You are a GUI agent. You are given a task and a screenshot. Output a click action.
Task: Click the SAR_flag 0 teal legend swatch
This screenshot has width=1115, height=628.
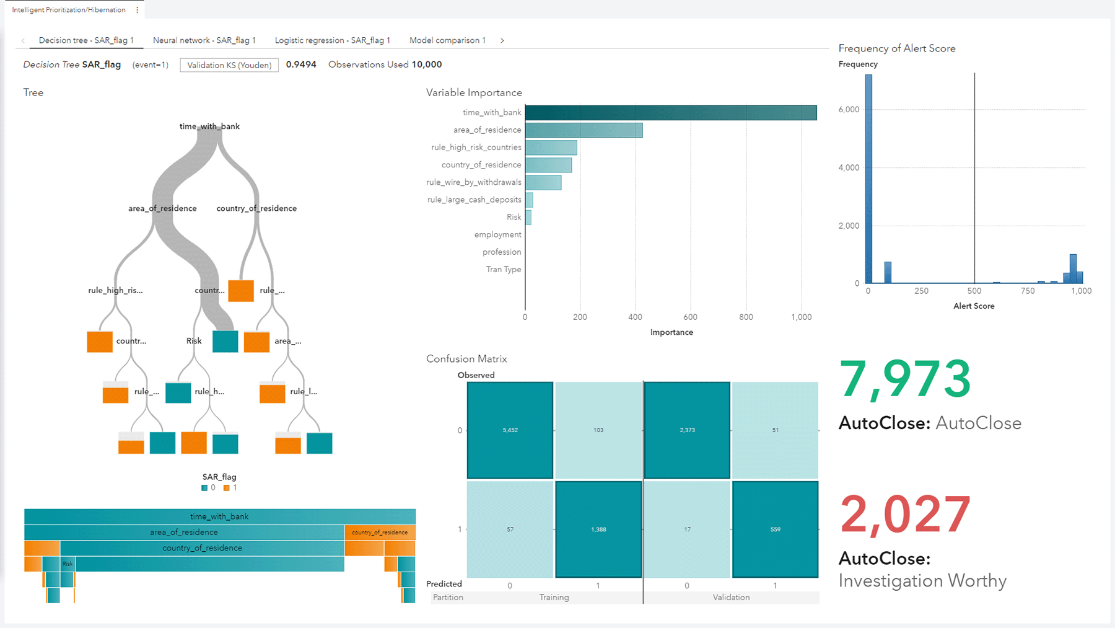[x=204, y=488]
